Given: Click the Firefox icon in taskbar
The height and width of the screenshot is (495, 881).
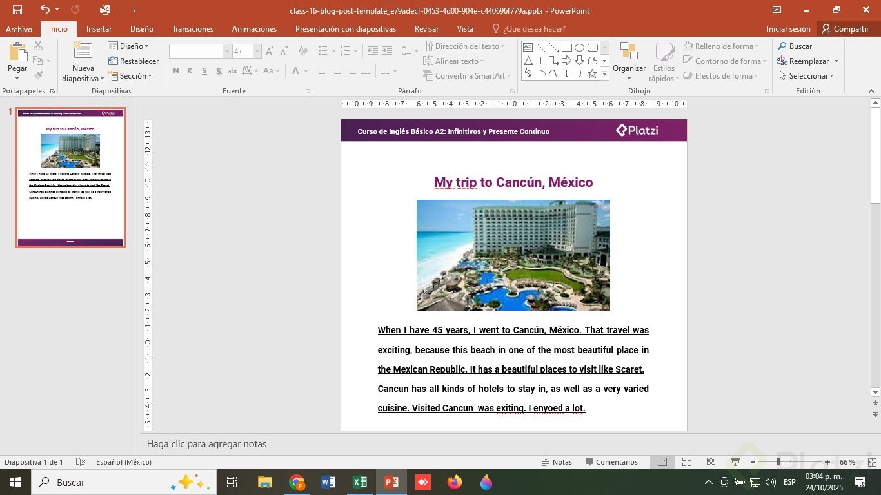Looking at the screenshot, I should pos(455,482).
